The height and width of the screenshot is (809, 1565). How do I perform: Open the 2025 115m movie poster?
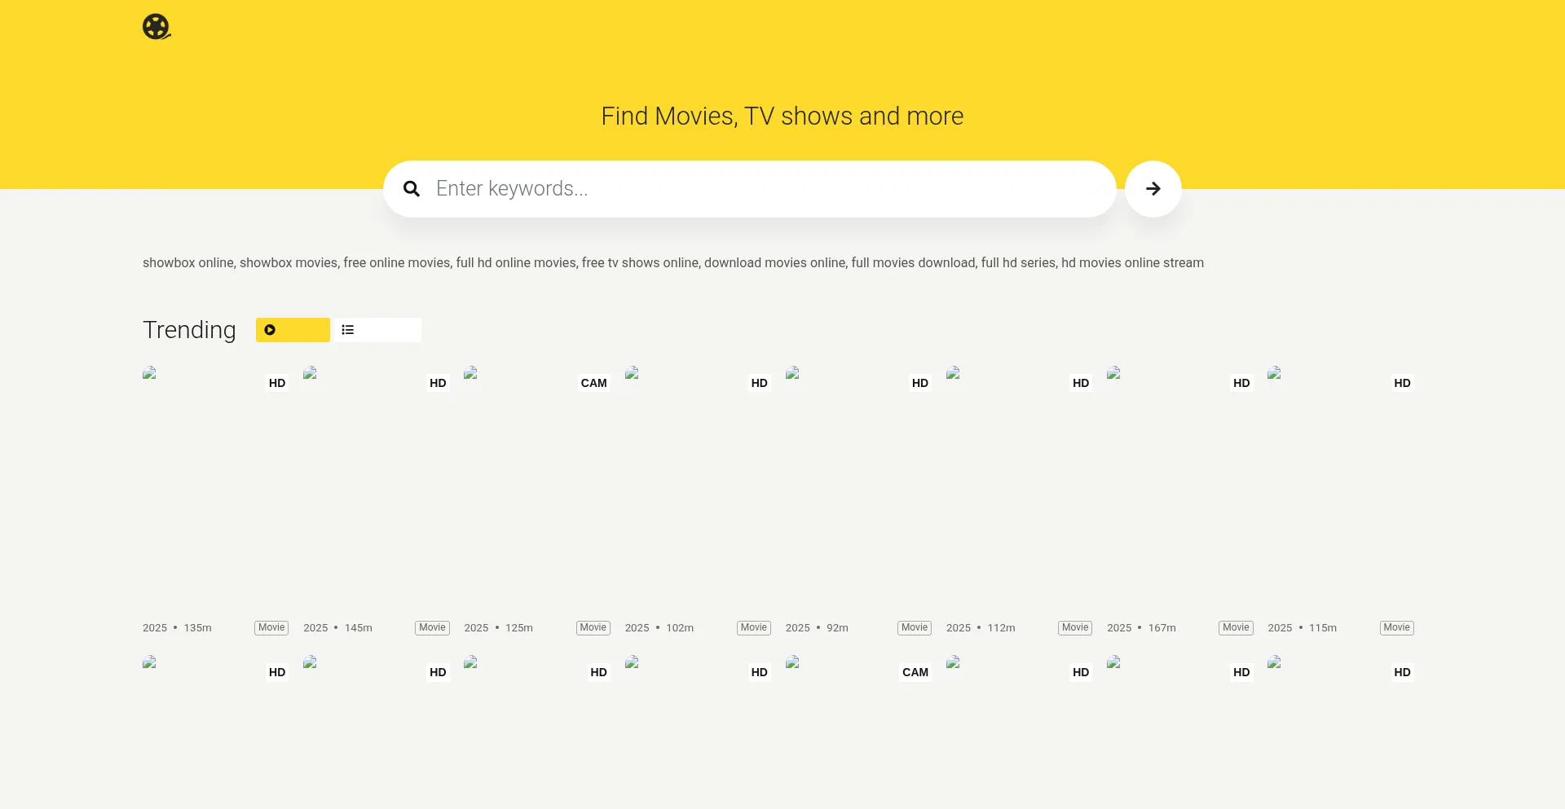pyautogui.click(x=1340, y=489)
